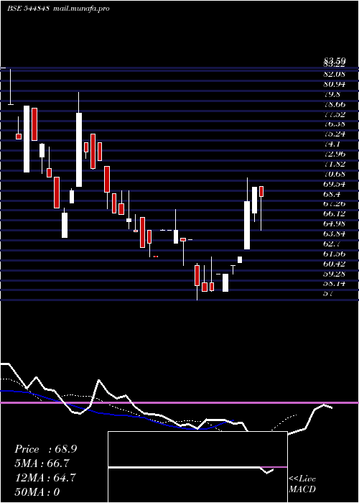Click the 12MA : 64.7 readout
Image resolution: width=359 pixels, height=503 pixels.
45,478
